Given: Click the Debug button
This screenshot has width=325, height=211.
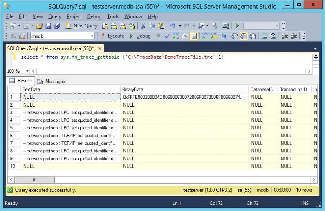Looking at the screenshot, I should click(140, 36).
